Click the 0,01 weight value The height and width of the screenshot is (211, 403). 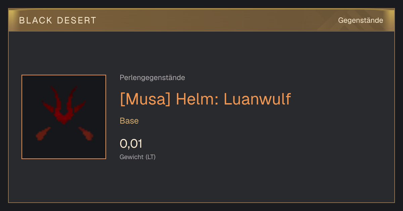(x=131, y=144)
